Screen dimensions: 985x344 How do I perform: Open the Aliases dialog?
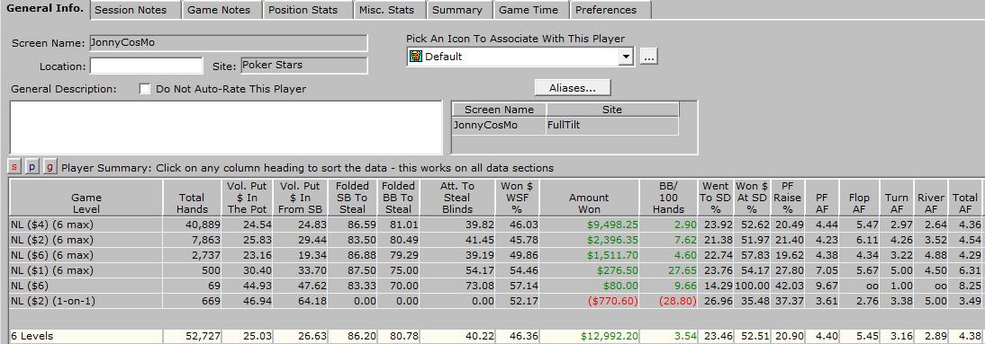point(573,88)
